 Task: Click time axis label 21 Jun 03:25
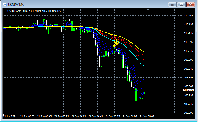[x=61, y=116]
